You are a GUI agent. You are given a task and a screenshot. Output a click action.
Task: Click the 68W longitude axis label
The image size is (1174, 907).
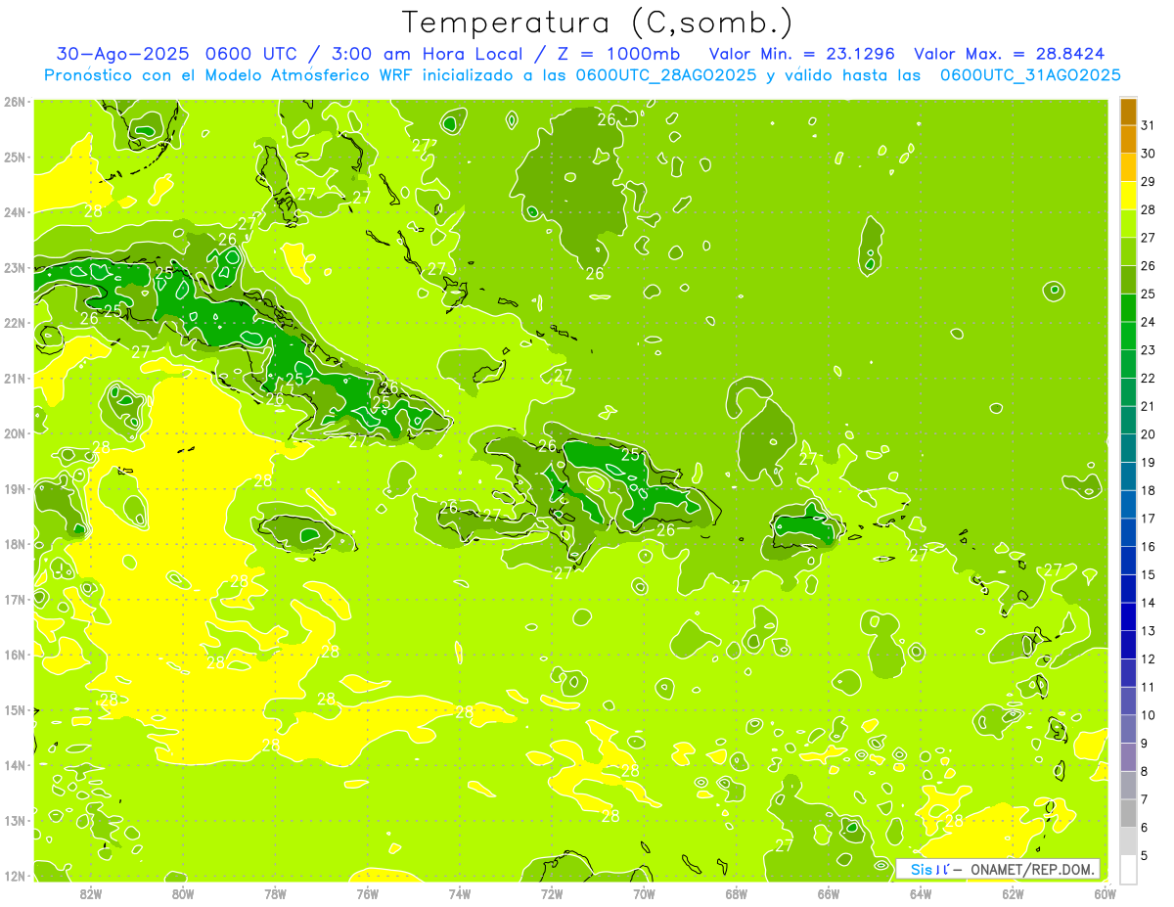point(736,893)
